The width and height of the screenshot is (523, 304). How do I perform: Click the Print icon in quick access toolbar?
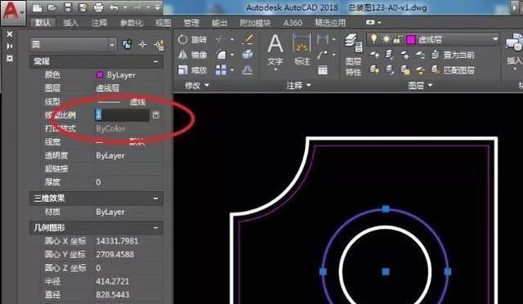(x=98, y=7)
